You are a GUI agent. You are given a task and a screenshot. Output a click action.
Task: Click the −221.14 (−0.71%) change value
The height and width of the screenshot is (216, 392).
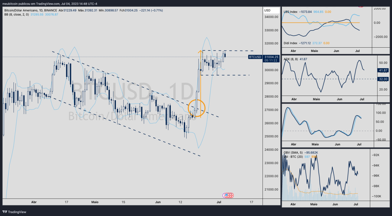[151, 10]
